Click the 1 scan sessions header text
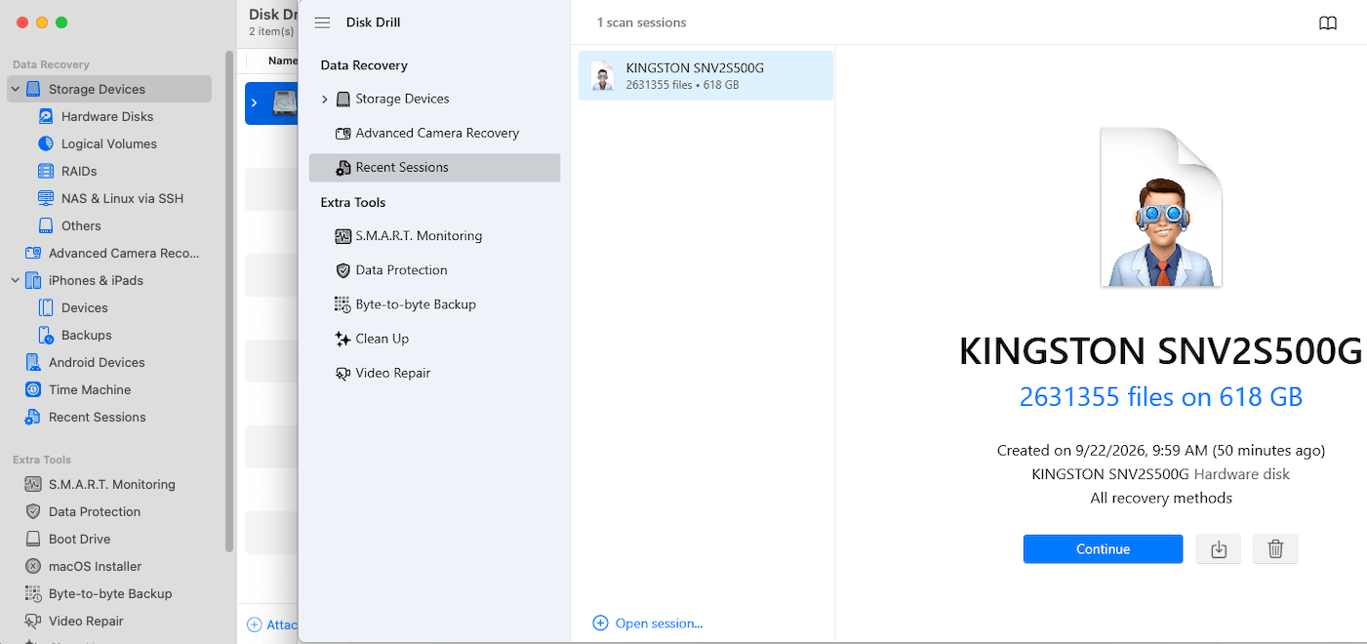 click(641, 22)
